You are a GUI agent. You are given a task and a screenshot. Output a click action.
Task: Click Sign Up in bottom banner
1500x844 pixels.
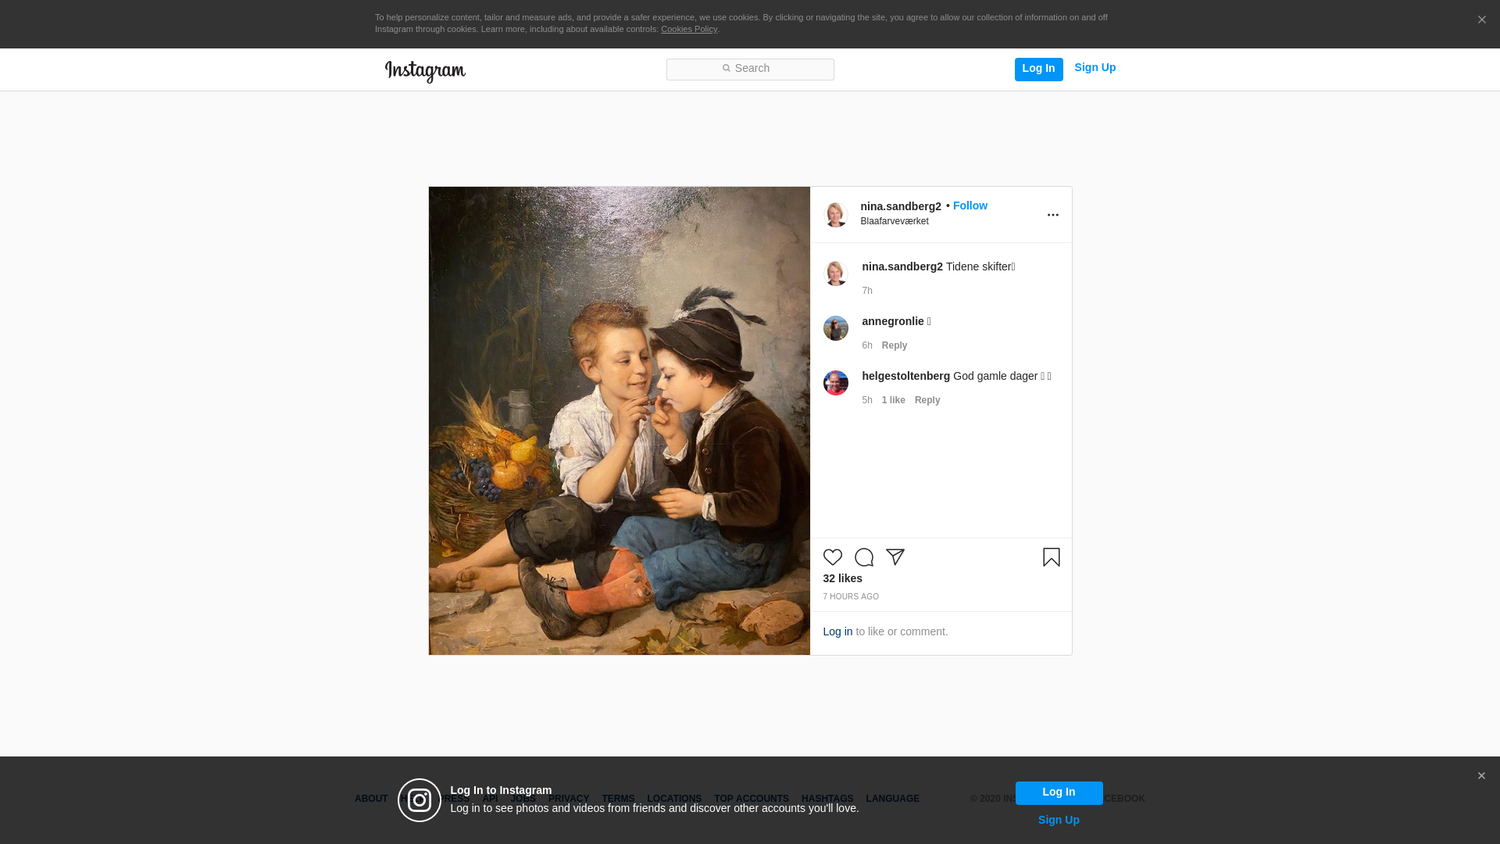[x=1059, y=820]
